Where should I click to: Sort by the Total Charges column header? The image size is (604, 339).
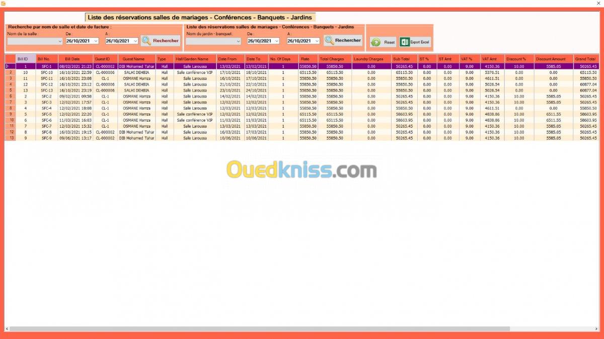[x=335, y=59]
